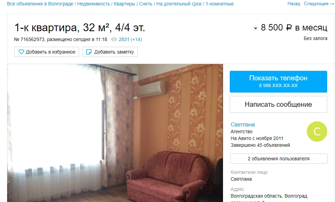Select the Снять breadcrumb link

[x=146, y=4]
